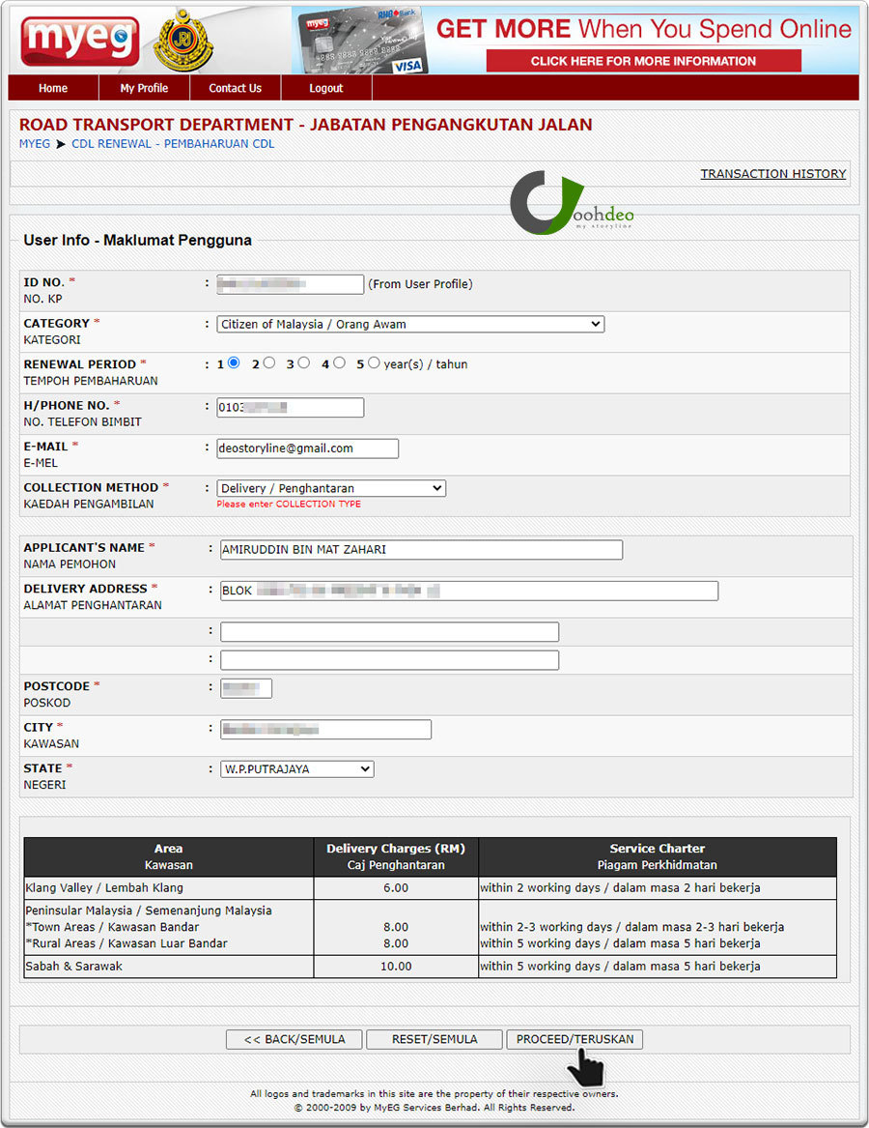Screen dimensions: 869x1128
Task: Click the first Delivery Address line field
Action: 468,591
